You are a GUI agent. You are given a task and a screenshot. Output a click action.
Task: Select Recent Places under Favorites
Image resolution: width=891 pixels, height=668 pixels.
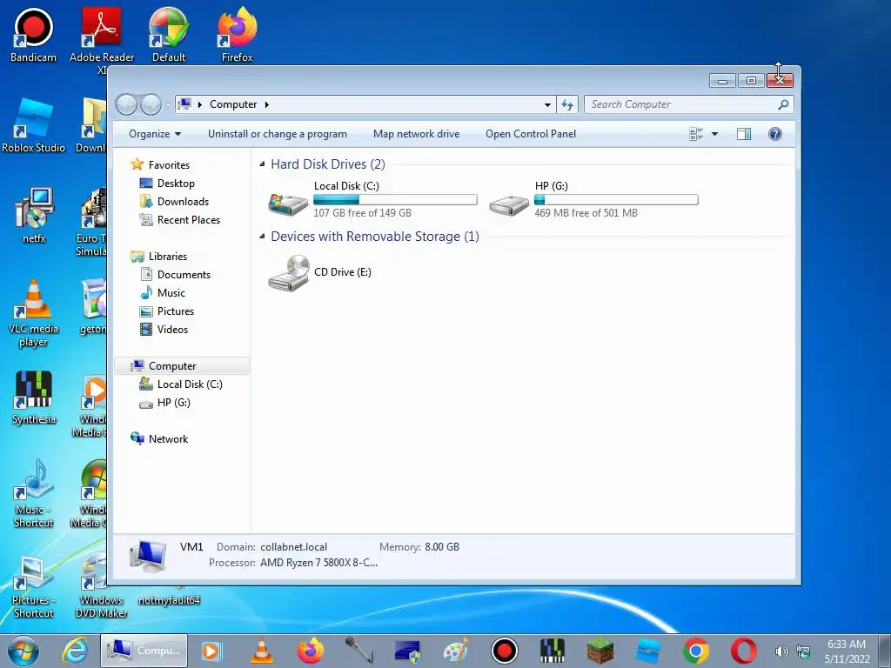(188, 220)
